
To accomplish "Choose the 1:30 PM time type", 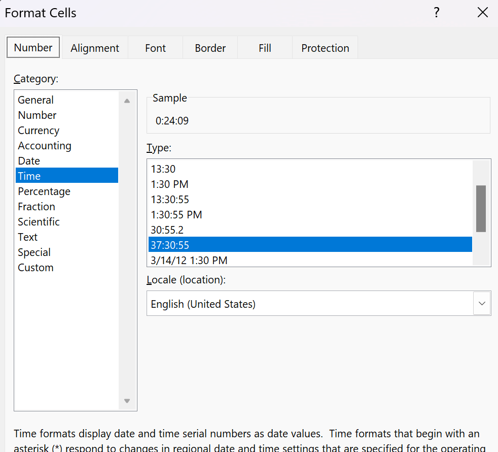I will 170,184.
